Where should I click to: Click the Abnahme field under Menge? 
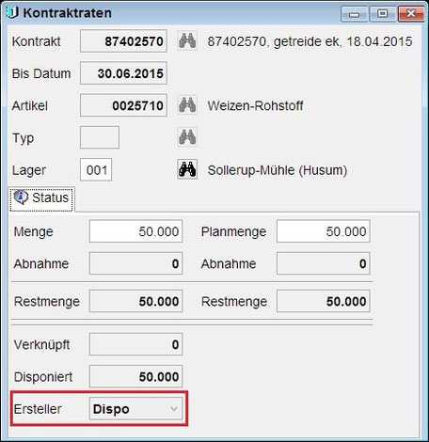point(135,263)
